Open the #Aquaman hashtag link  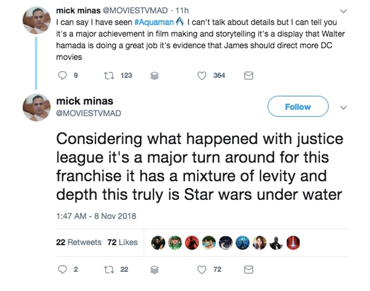point(154,22)
